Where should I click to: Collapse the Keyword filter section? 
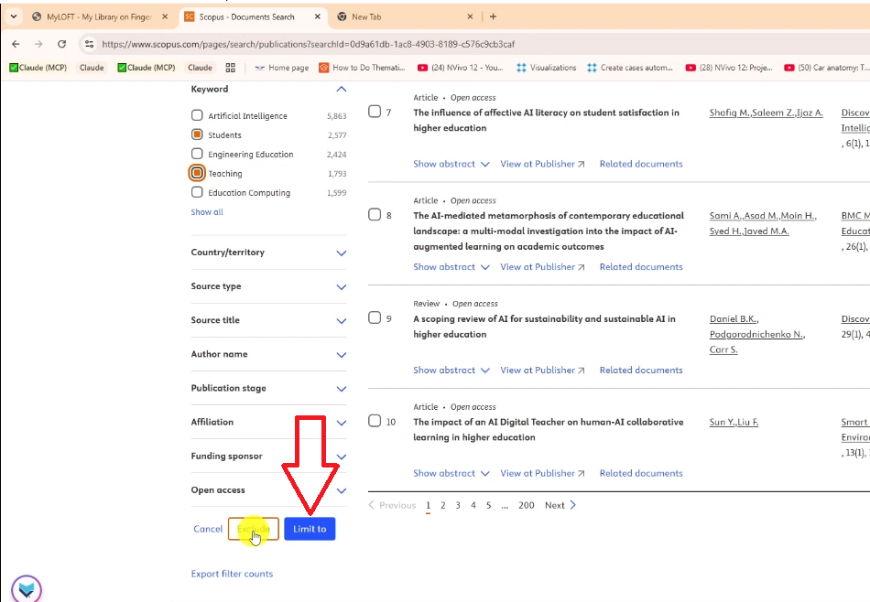click(x=342, y=90)
